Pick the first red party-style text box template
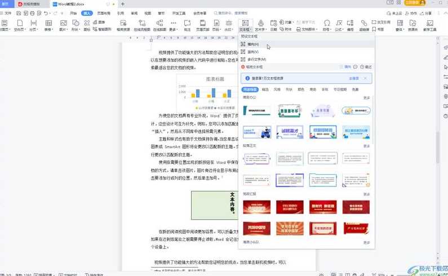 pos(256,207)
